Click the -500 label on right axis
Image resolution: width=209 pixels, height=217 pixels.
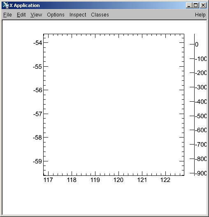pyautogui.click(x=201, y=116)
